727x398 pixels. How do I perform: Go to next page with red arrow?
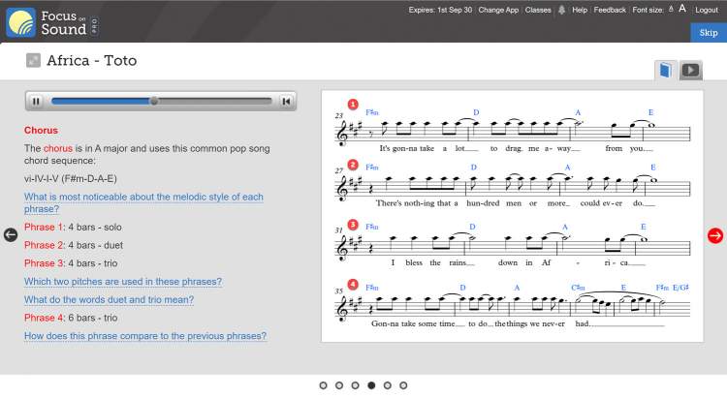coord(715,235)
